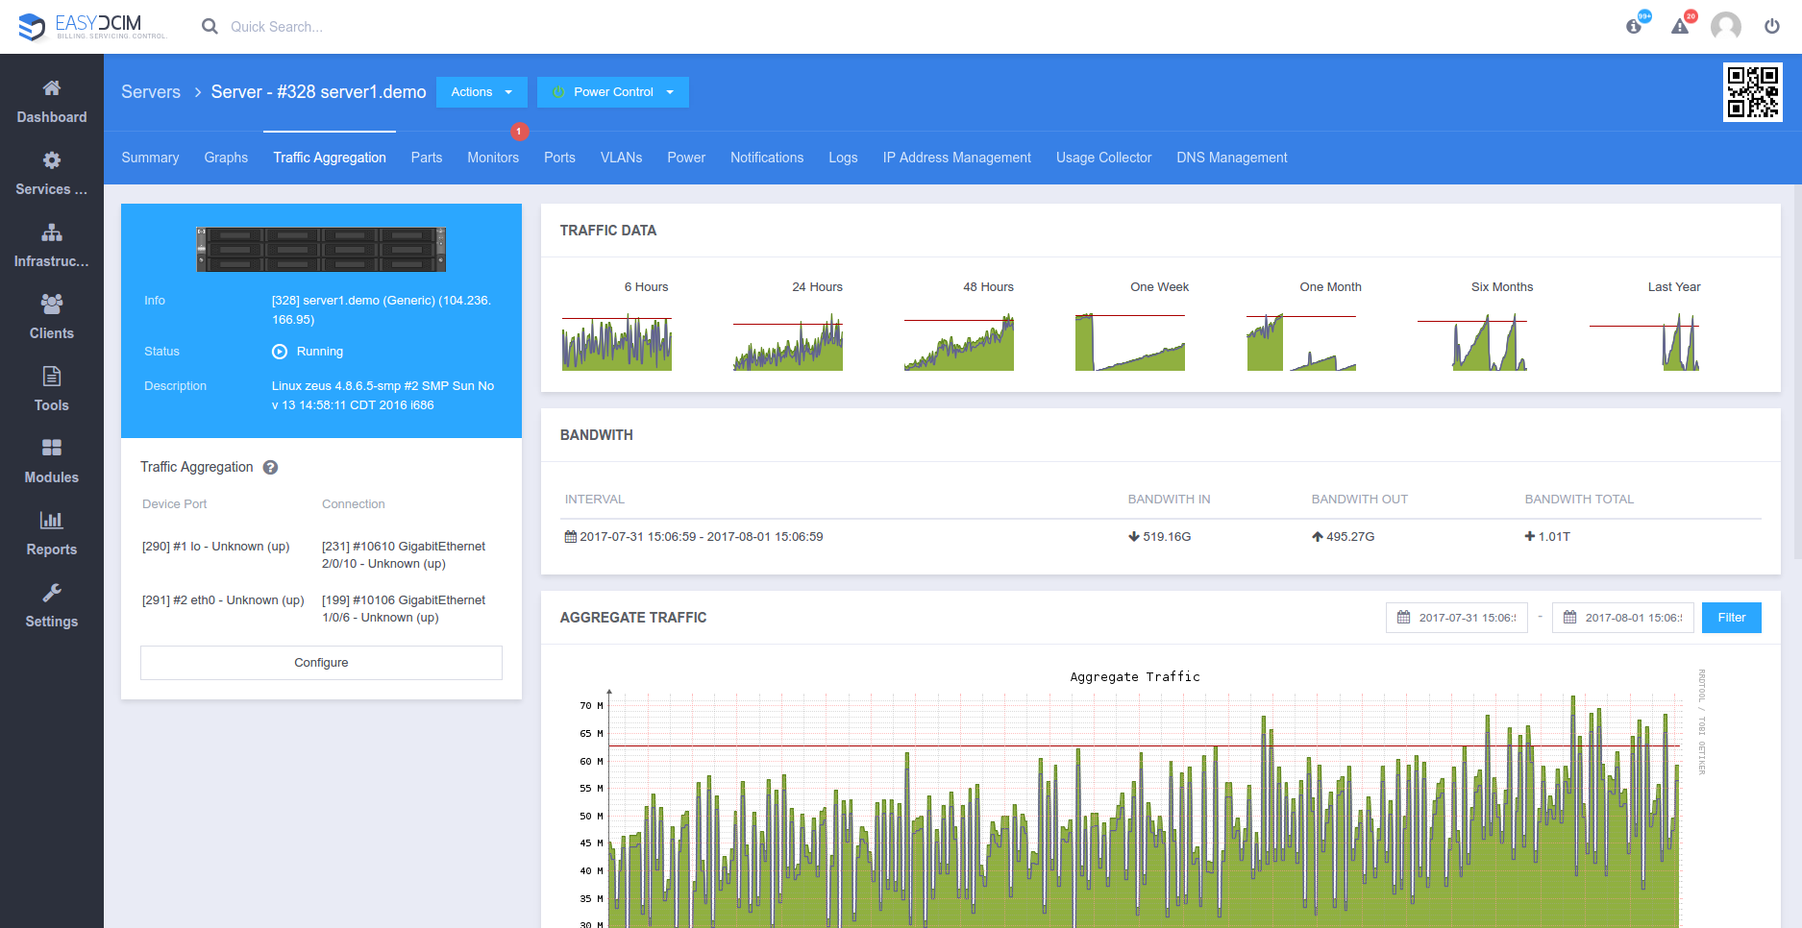1802x928 pixels.
Task: Click the search magnifier icon
Action: point(210,27)
